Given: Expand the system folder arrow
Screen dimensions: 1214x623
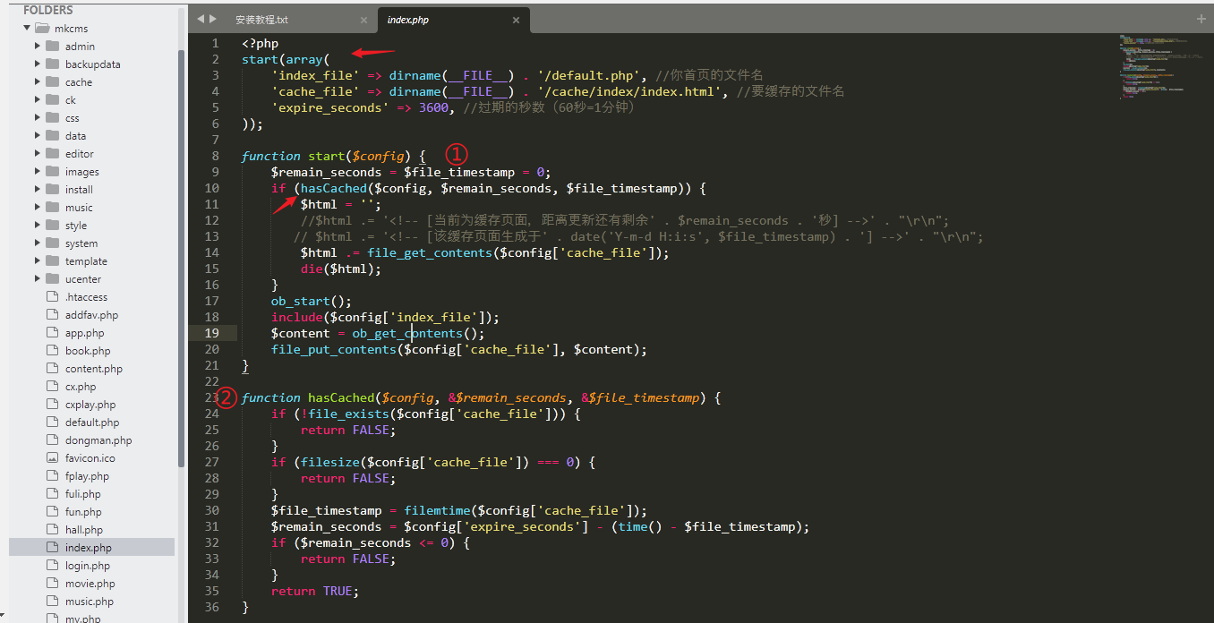Looking at the screenshot, I should pos(38,243).
